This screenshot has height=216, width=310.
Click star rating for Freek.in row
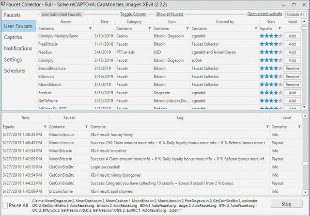pyautogui.click(x=271, y=93)
